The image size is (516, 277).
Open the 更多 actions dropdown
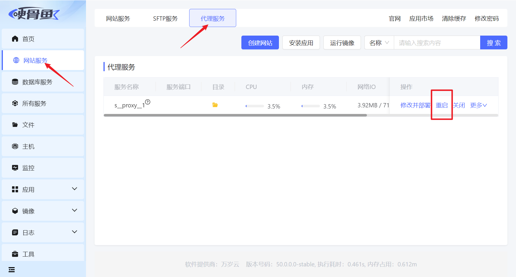(478, 105)
